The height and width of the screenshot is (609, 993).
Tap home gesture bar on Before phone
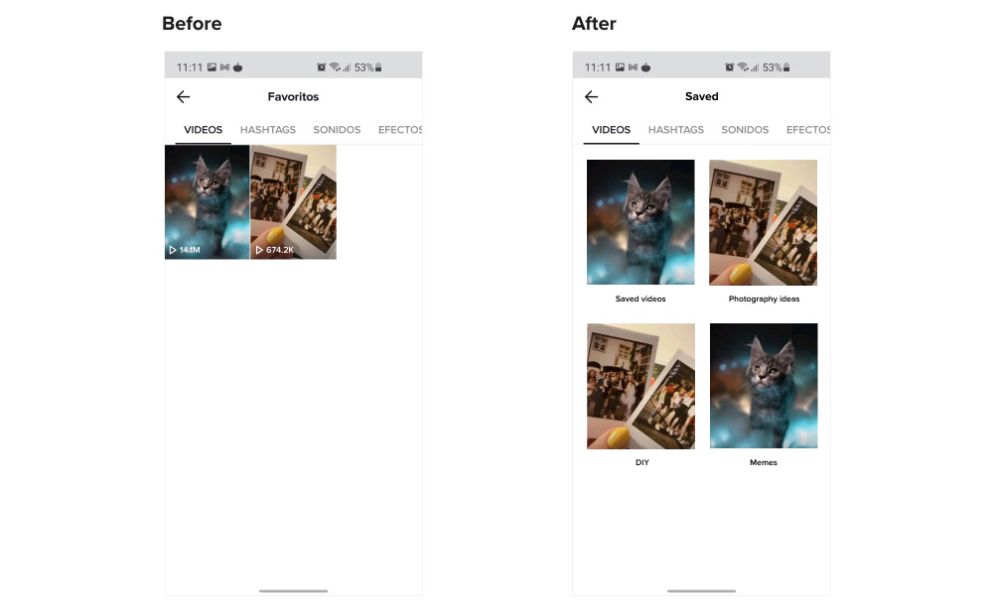[x=293, y=591]
